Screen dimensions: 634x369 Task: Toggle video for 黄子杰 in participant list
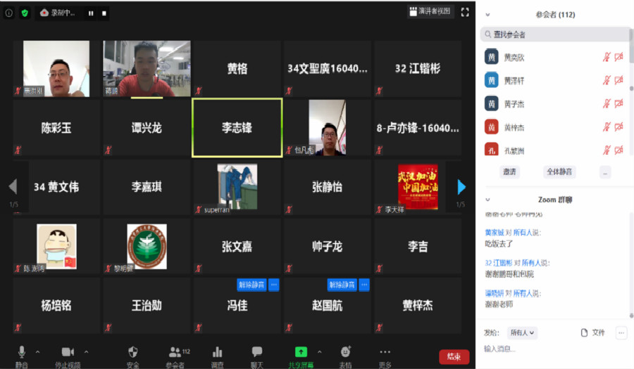tap(619, 104)
